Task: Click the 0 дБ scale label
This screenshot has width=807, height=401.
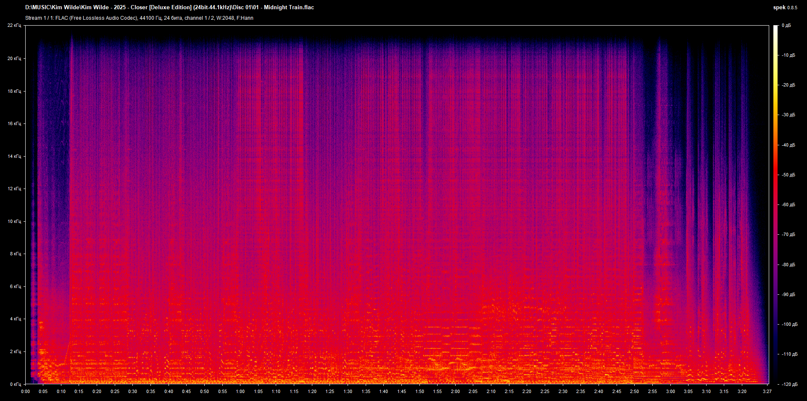Action: tap(786, 26)
